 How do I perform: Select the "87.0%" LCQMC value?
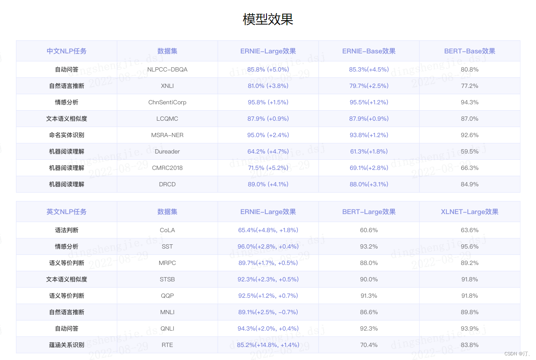pos(470,119)
